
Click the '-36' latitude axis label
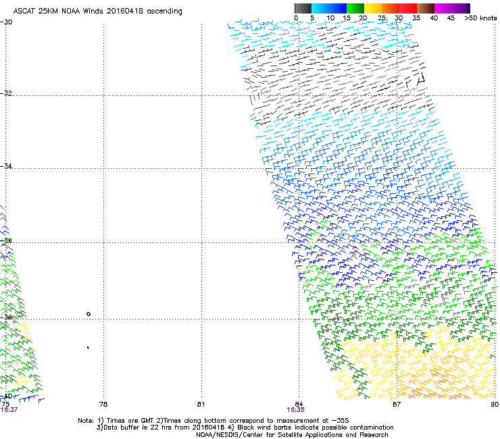point(6,240)
